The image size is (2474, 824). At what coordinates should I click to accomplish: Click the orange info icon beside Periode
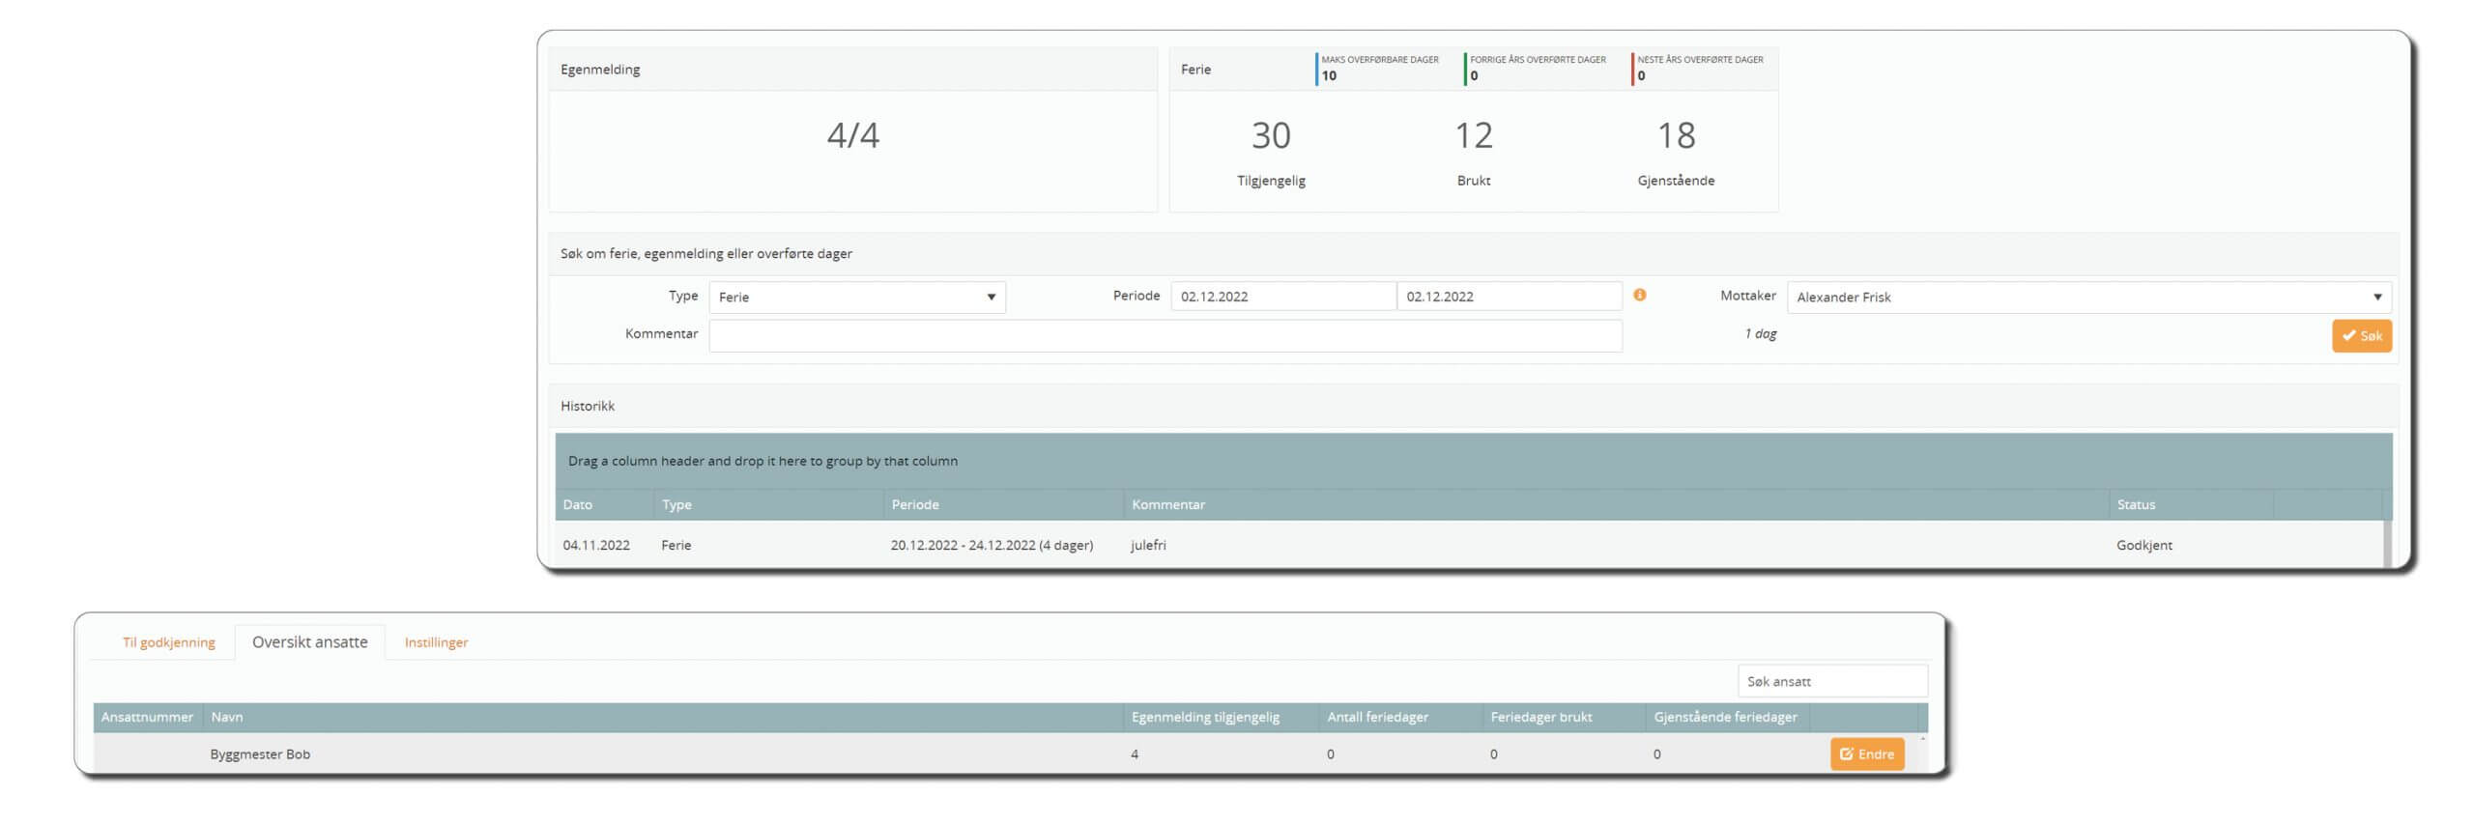point(1639,296)
